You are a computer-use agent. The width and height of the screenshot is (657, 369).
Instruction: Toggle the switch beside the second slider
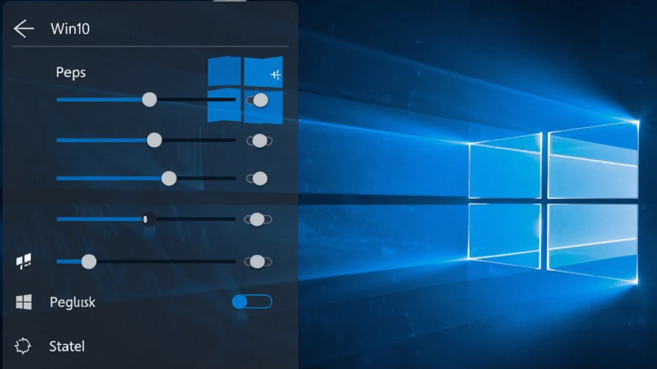pyautogui.click(x=259, y=140)
